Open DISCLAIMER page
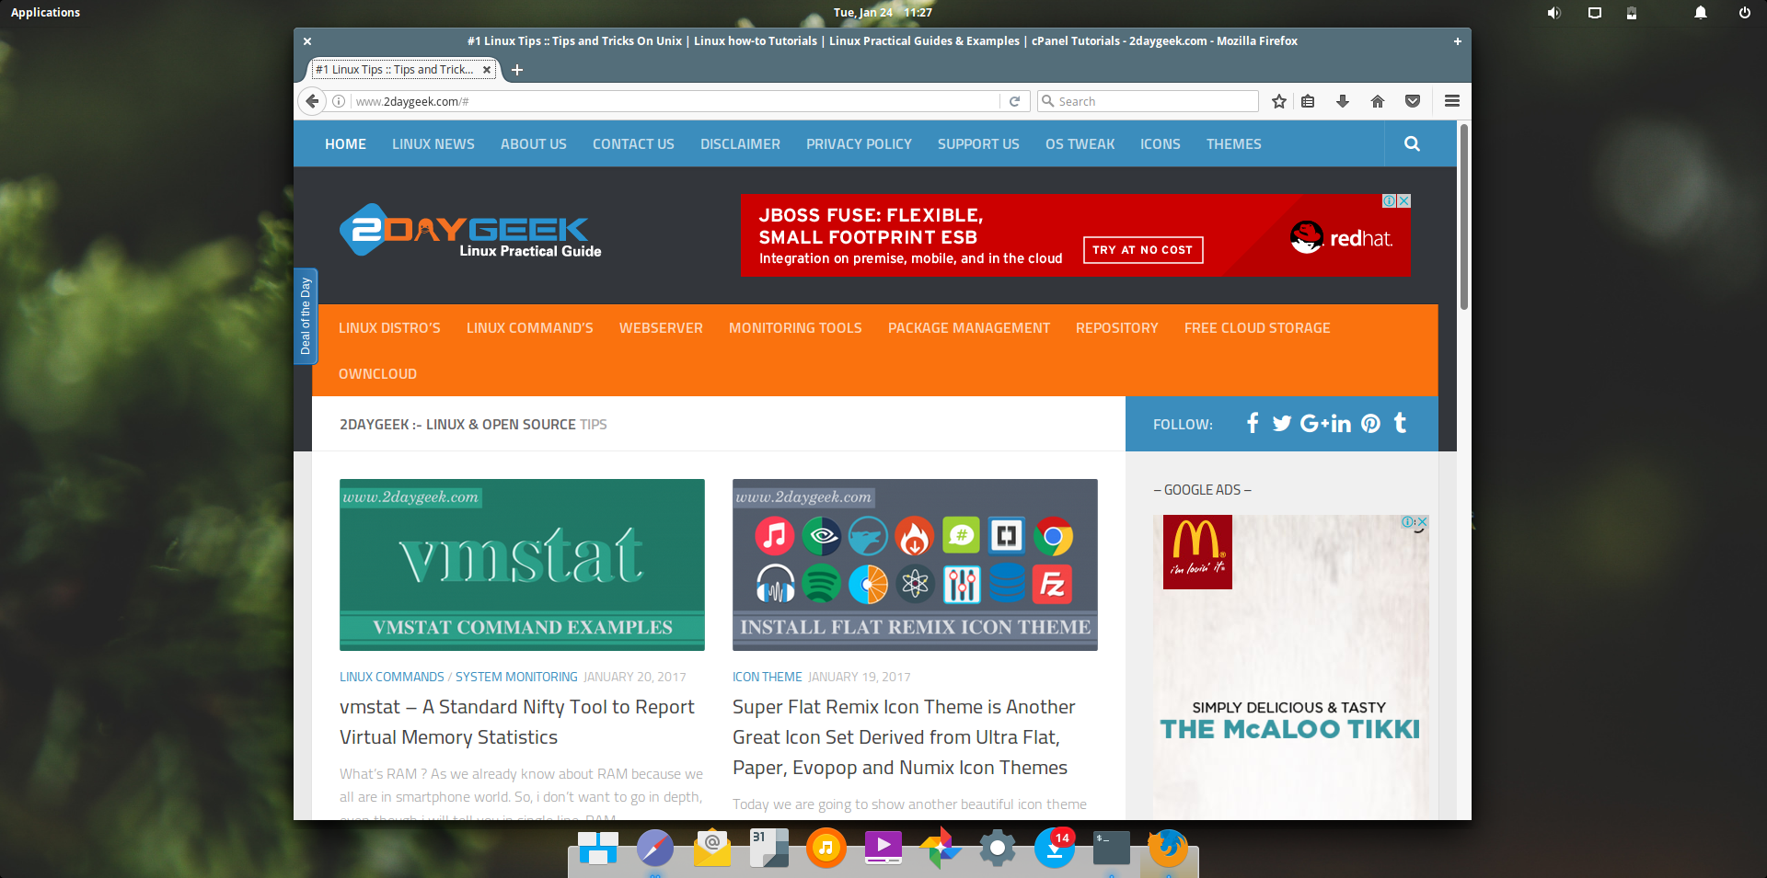The width and height of the screenshot is (1767, 878). coord(740,144)
